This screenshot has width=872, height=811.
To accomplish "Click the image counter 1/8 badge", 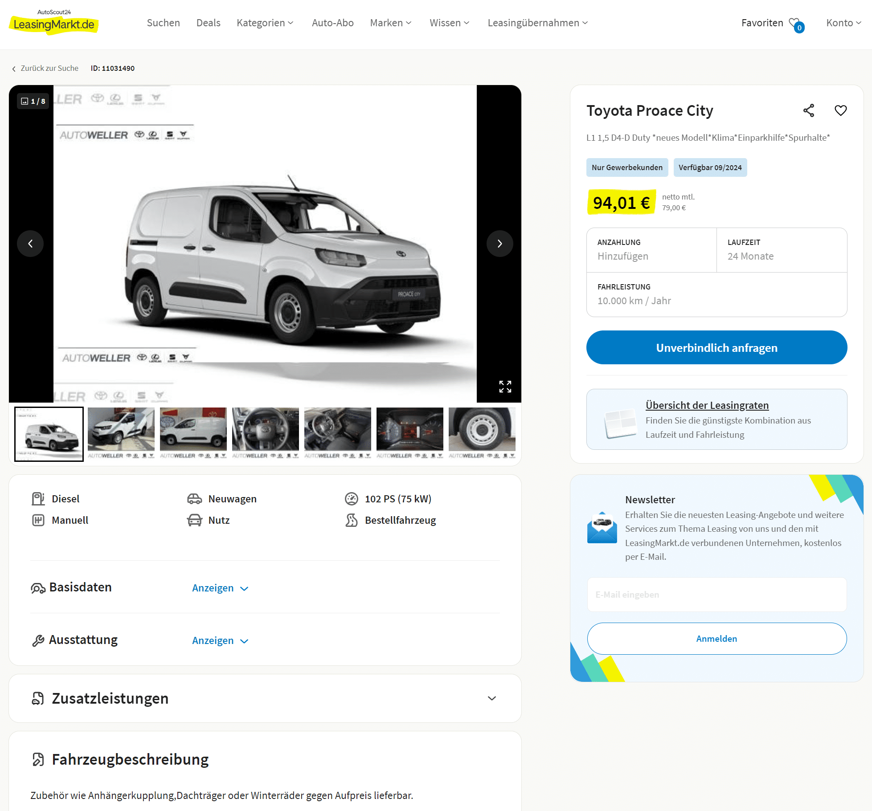I will (33, 101).
